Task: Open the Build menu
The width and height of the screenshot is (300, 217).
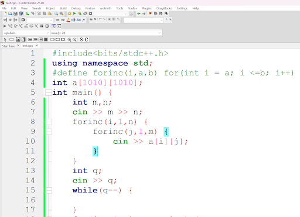Action: click(x=63, y=8)
